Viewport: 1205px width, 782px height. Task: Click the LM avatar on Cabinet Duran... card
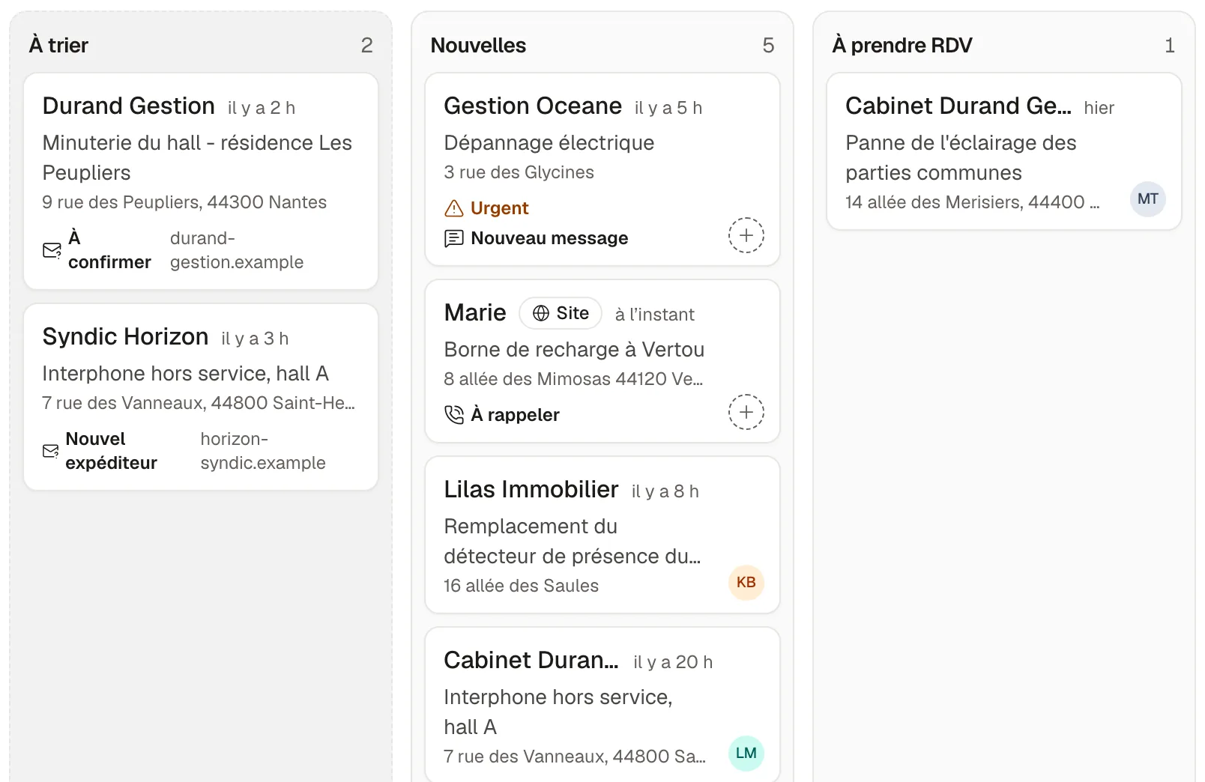pos(746,754)
